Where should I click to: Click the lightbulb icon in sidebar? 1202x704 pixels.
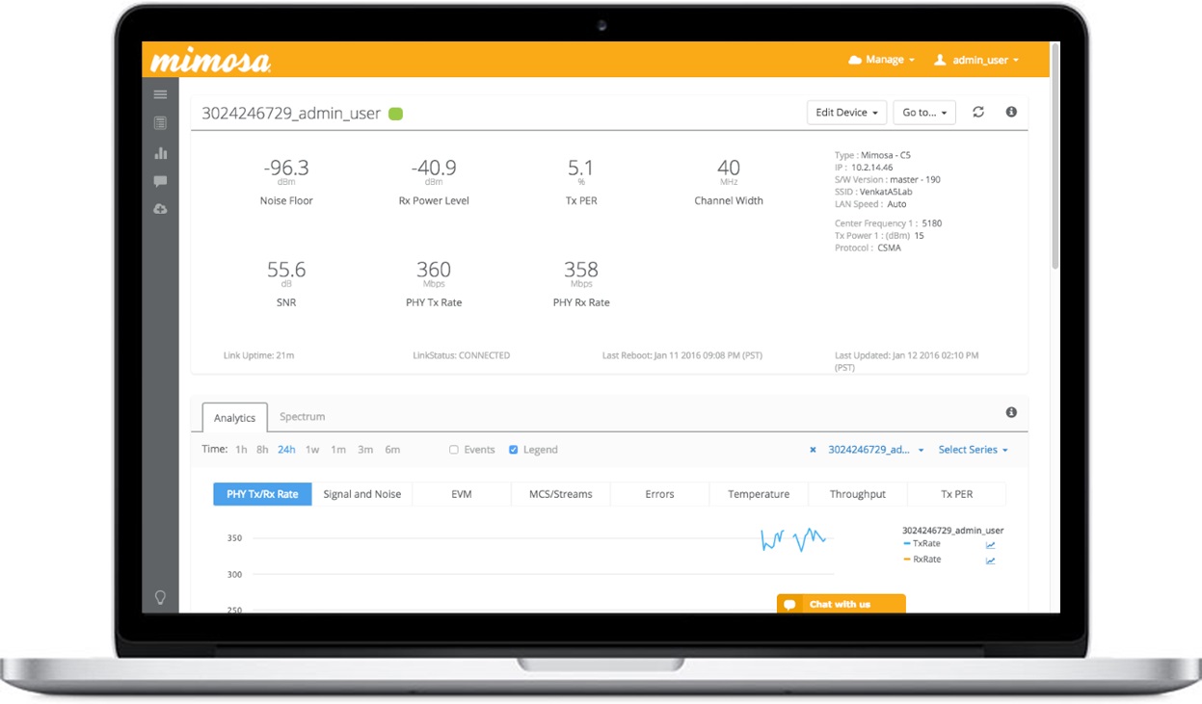pyautogui.click(x=160, y=597)
